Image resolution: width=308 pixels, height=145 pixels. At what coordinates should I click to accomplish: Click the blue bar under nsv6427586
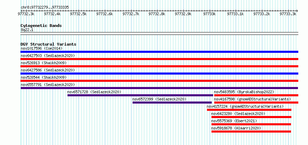(x=159, y=74)
